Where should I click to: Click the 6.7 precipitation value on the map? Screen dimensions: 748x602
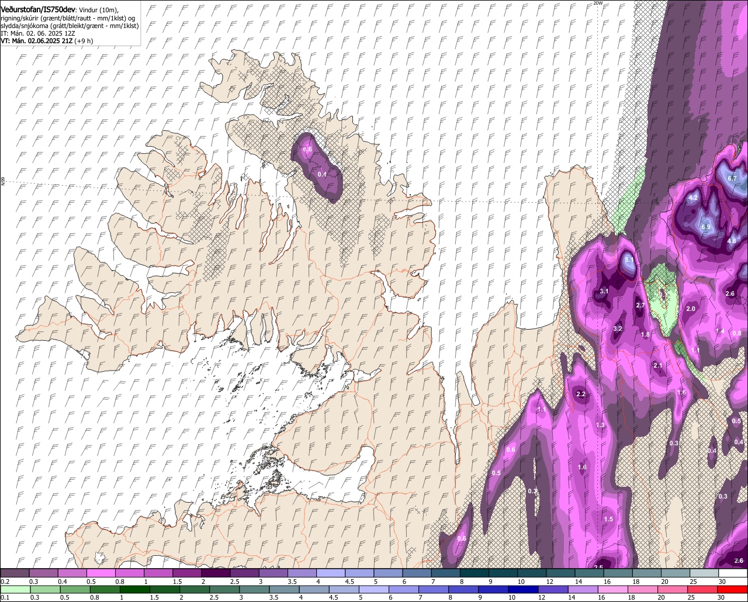[x=732, y=178]
